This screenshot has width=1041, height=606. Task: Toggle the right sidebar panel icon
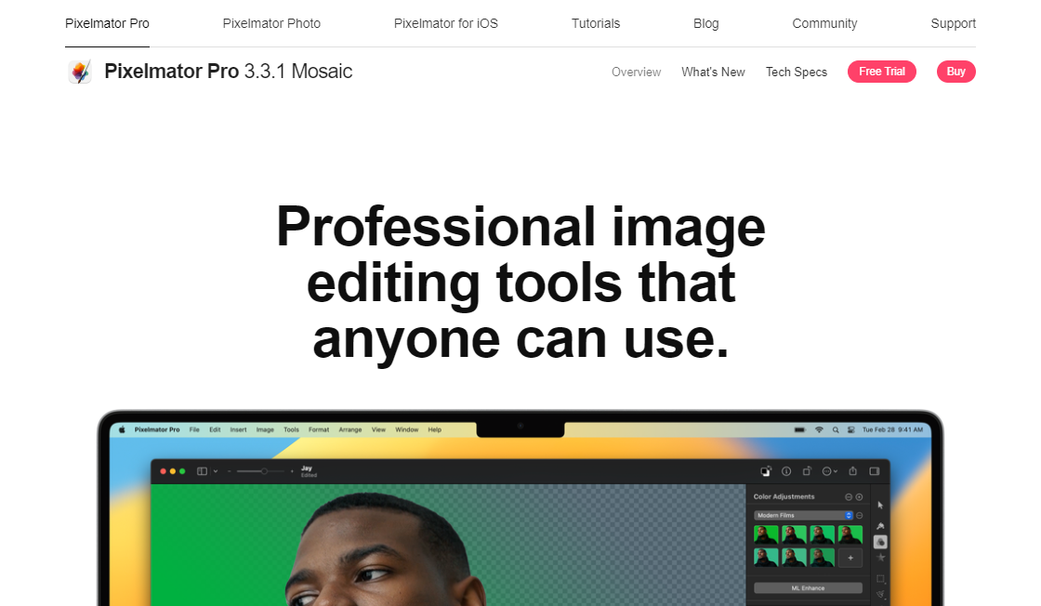click(x=875, y=471)
